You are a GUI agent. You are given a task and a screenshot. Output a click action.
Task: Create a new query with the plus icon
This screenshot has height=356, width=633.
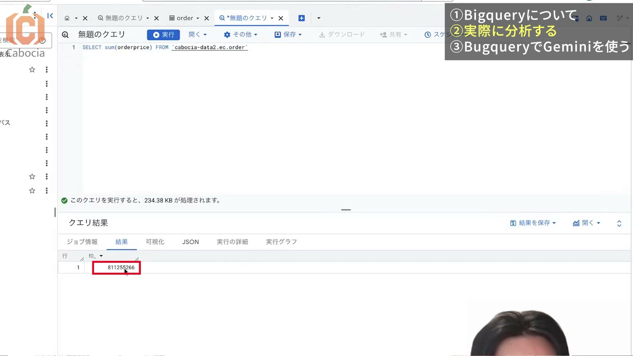[x=302, y=18]
